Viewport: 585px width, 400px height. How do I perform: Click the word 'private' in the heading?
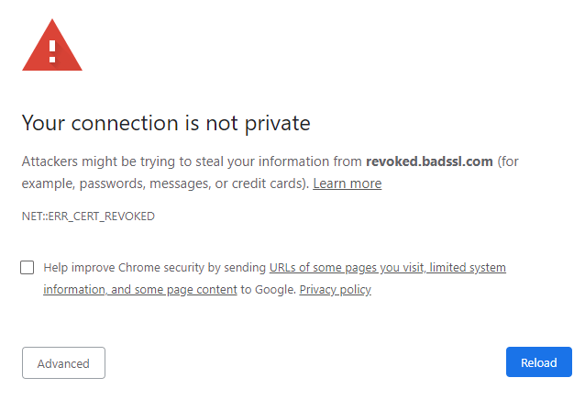click(x=278, y=124)
